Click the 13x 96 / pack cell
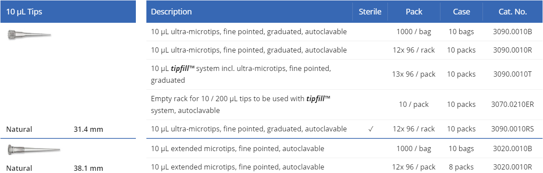This screenshot has height=173, width=543. 414,74
